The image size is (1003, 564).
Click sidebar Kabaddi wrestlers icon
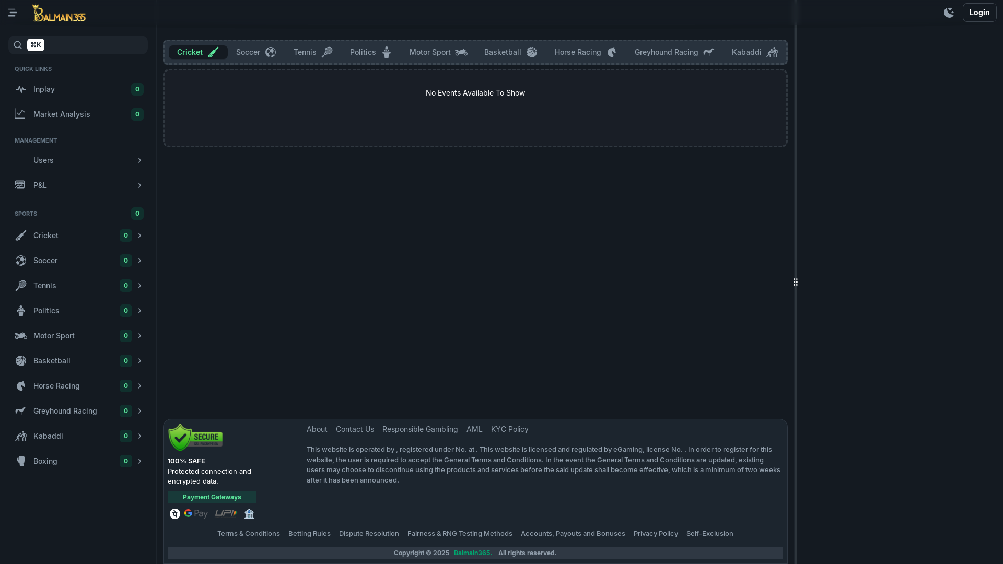(20, 436)
